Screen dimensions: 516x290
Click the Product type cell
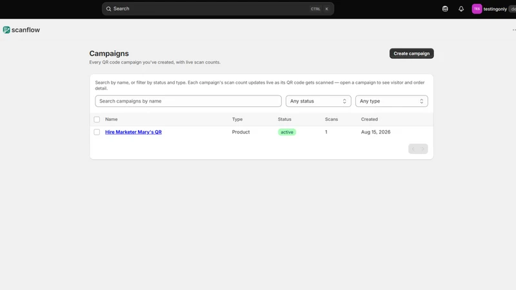tap(241, 132)
